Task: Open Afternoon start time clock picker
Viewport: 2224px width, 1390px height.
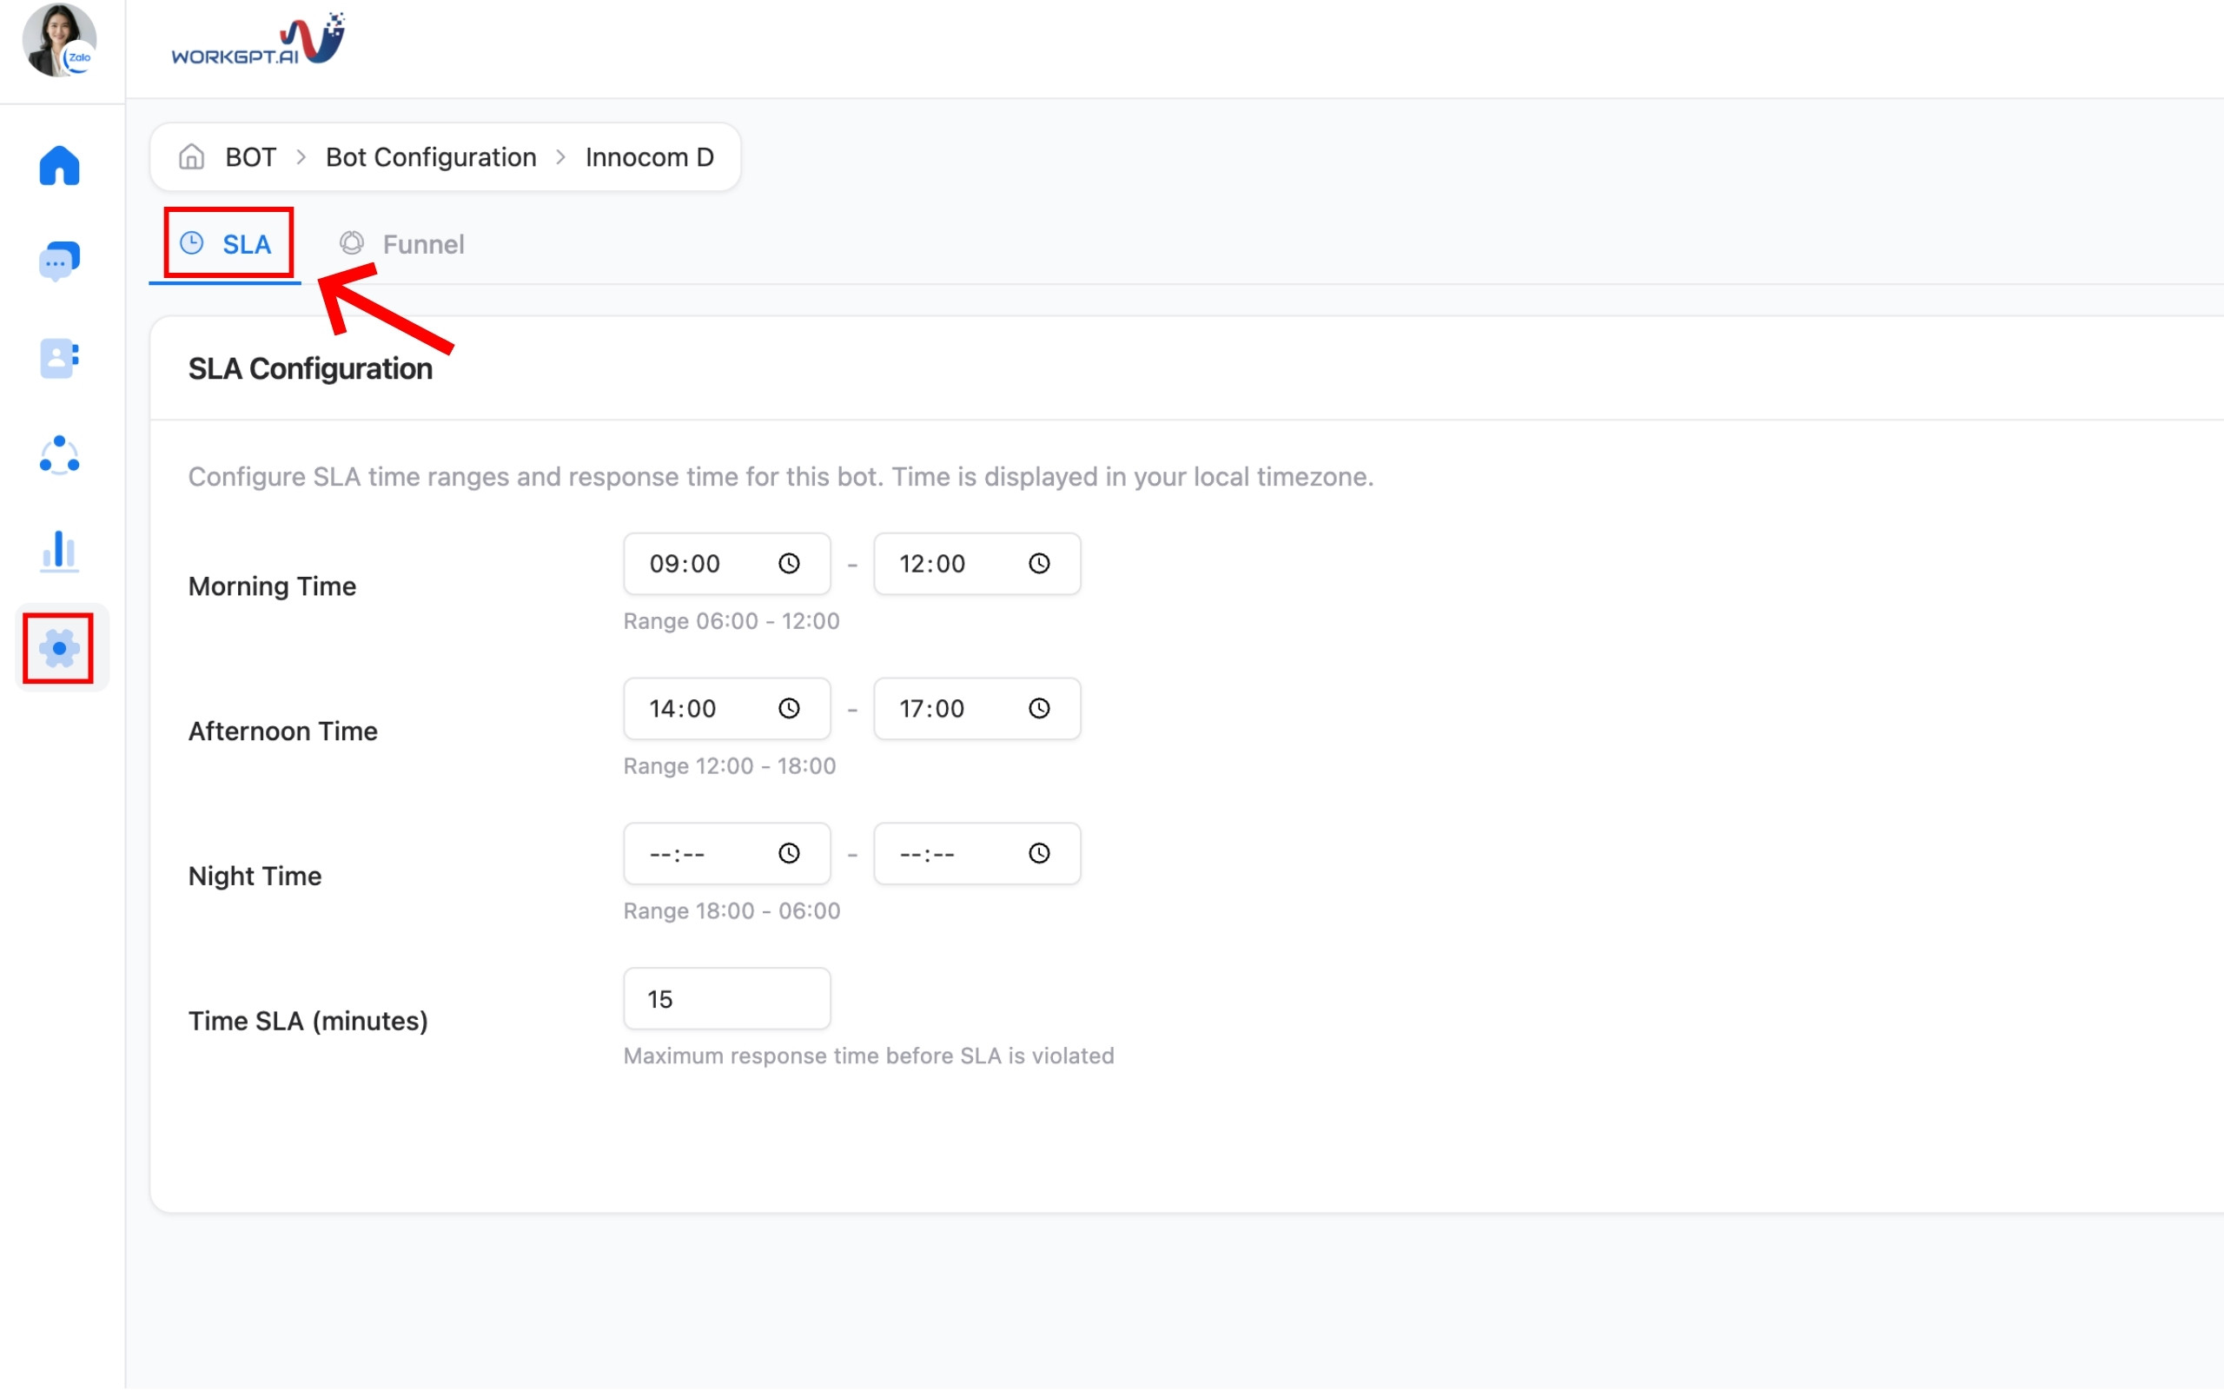Action: tap(789, 709)
